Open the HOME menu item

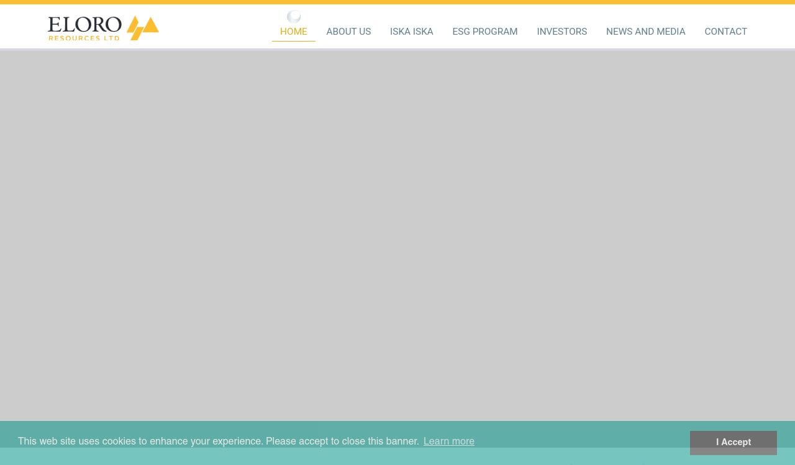[293, 32]
